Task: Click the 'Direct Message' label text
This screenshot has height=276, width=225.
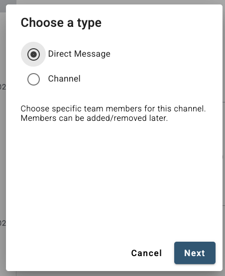Action: tap(79, 54)
